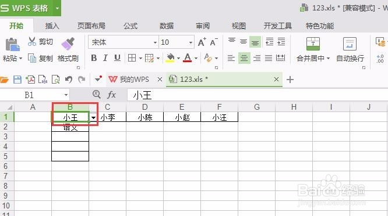Open the Name Box dropdown arrow
The height and width of the screenshot is (216, 388).
click(x=66, y=95)
